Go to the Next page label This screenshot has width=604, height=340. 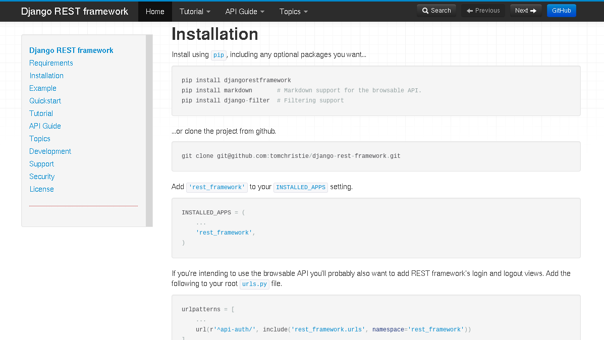pos(522,11)
